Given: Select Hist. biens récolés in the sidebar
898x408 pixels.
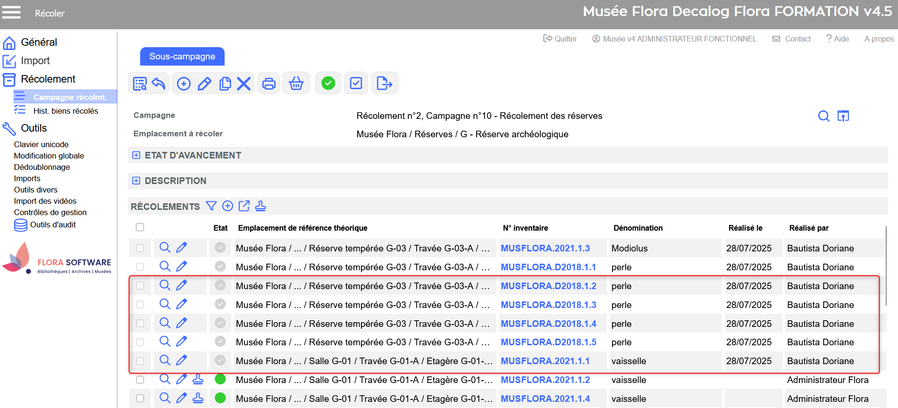Looking at the screenshot, I should click(x=66, y=111).
